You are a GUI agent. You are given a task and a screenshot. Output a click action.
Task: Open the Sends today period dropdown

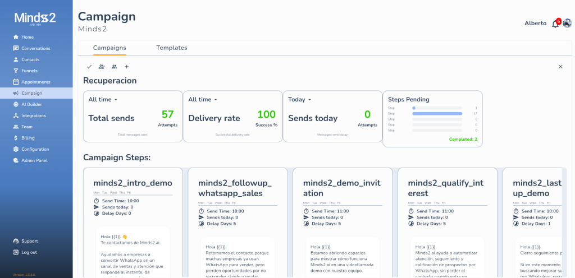pos(299,100)
